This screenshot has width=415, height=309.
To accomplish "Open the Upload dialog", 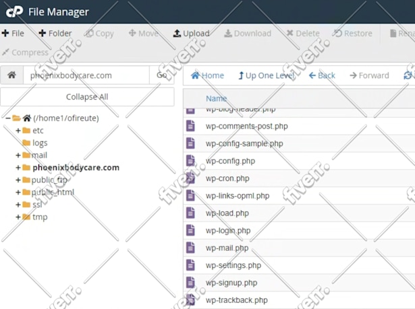I will point(192,33).
